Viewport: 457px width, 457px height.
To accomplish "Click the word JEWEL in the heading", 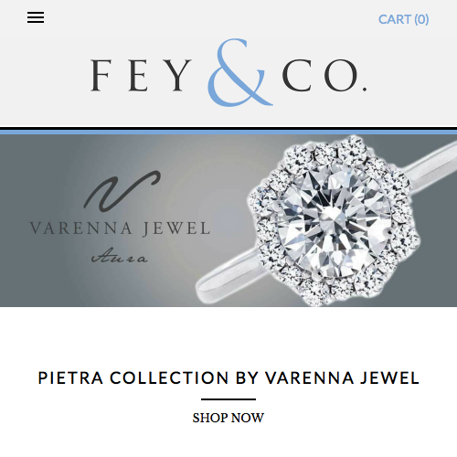I will click(389, 378).
